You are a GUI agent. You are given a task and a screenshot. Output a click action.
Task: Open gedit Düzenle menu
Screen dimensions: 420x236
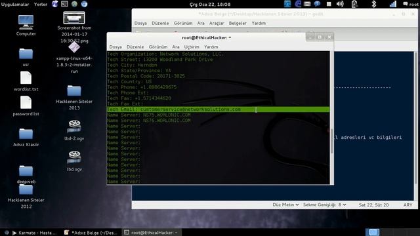160,24
